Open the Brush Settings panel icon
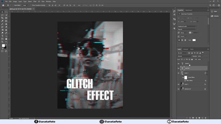The width and height of the screenshot is (221, 124). (174, 24)
